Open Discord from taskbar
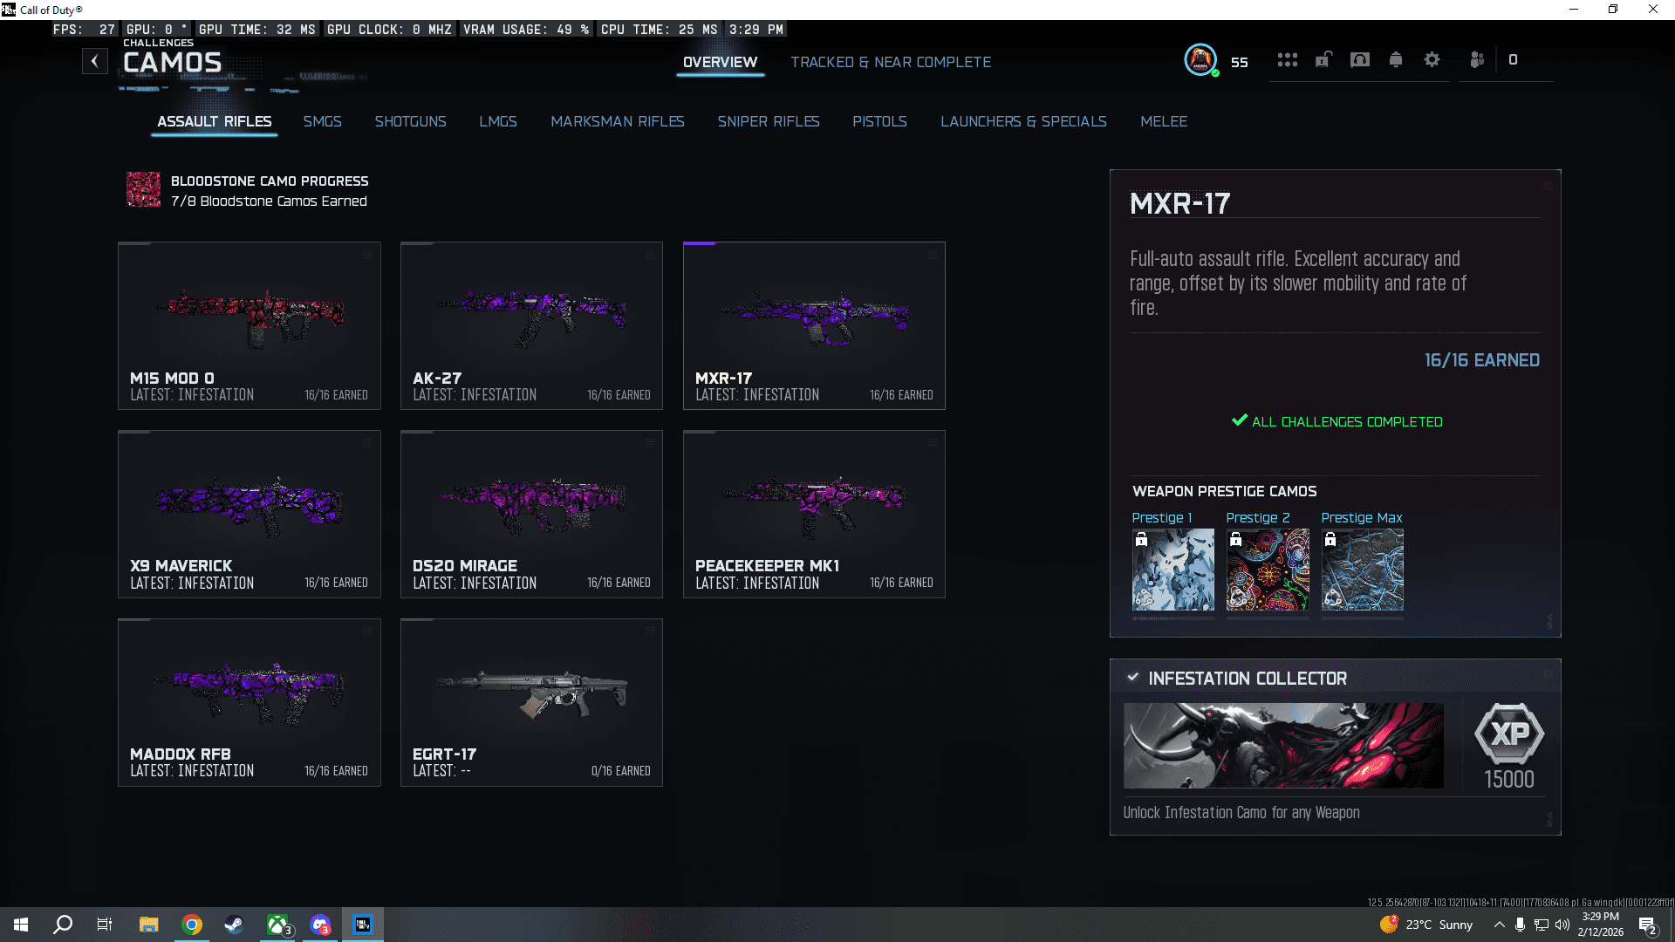Viewport: 1675px width, 942px height. click(x=320, y=925)
